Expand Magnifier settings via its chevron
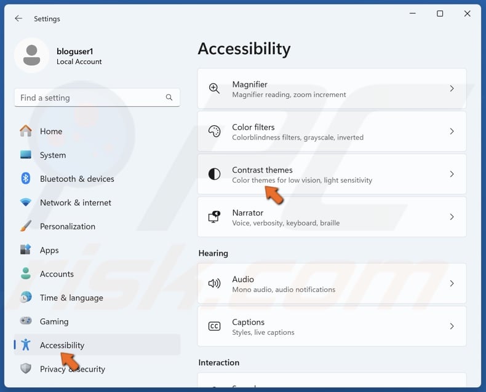 click(452, 88)
